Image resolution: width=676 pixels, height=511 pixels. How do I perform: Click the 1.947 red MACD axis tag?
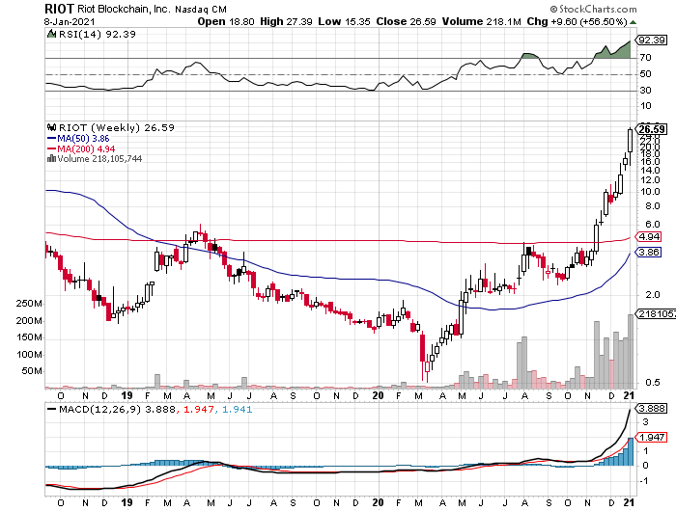(x=652, y=438)
